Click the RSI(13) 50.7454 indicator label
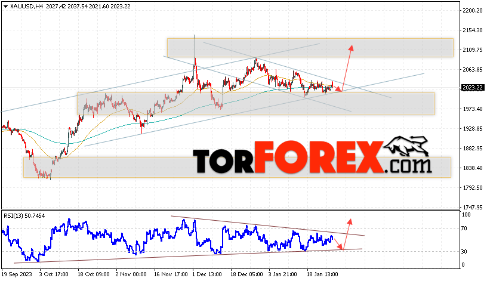The width and height of the screenshot is (487, 281). point(24,215)
